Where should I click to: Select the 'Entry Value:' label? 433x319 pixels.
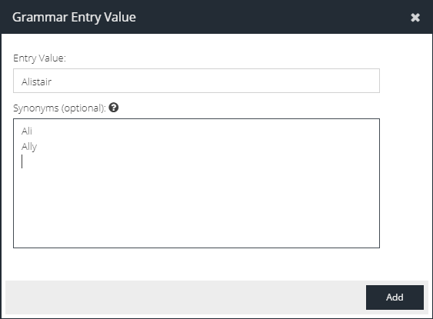[39, 58]
